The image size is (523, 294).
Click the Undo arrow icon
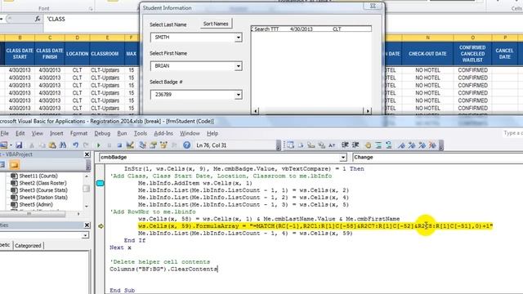click(76, 145)
